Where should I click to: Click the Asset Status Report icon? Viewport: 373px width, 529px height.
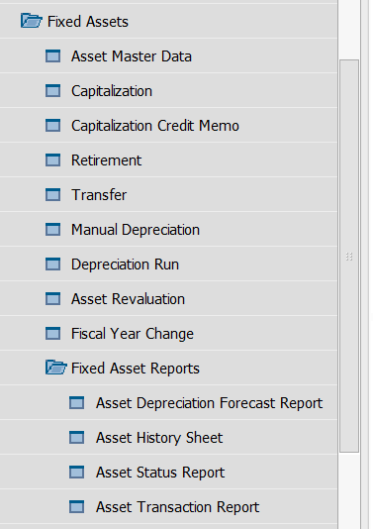(x=77, y=472)
